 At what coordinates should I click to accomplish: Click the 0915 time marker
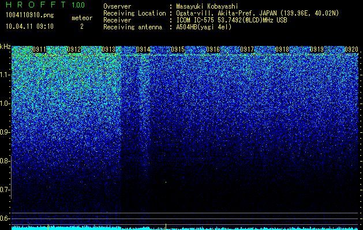(178, 49)
